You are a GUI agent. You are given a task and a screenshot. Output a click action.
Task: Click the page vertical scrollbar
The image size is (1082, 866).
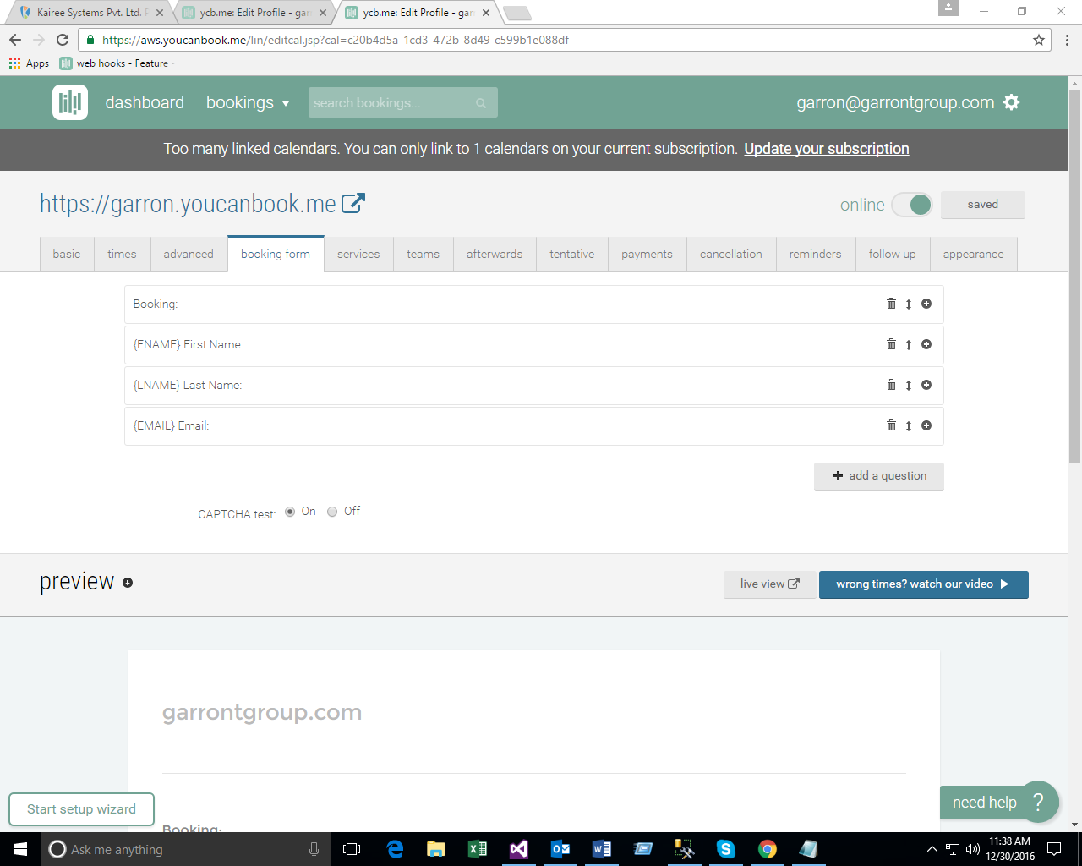1074,338
